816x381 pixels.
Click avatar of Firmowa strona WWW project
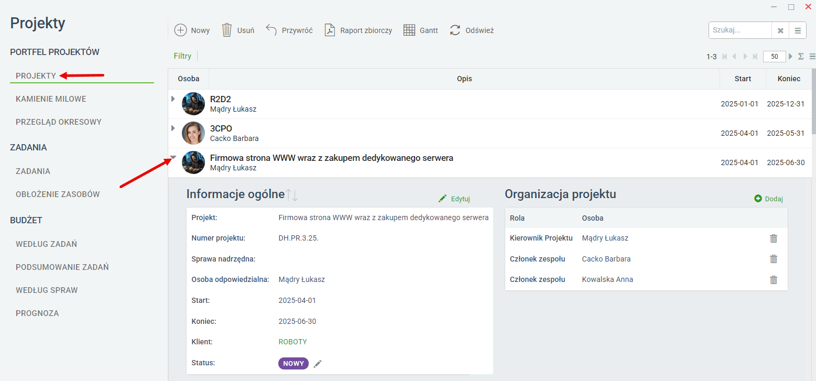point(193,162)
